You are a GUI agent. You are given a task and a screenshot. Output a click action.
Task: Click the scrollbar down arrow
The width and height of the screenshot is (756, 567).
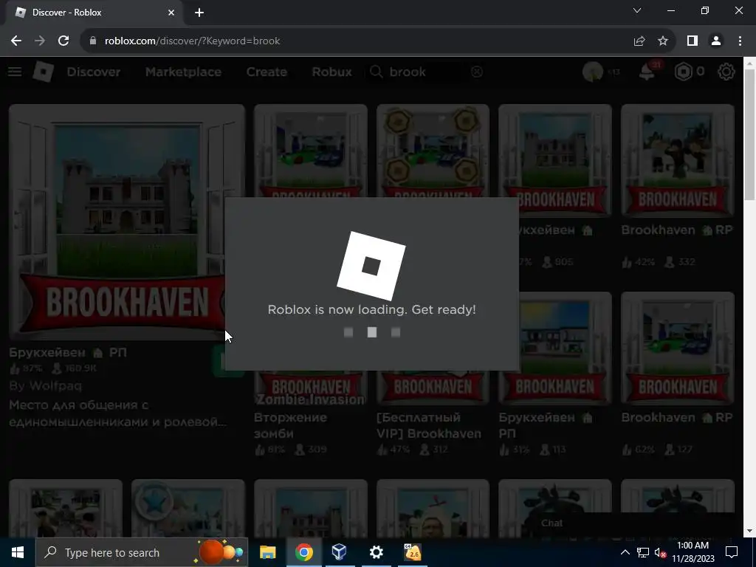[749, 532]
